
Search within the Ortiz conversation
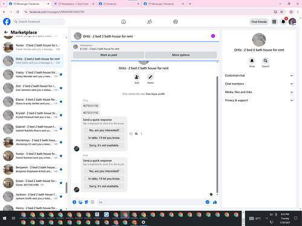[x=266, y=60]
